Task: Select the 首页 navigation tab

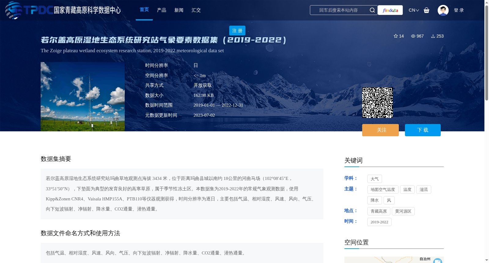Action: coord(144,10)
